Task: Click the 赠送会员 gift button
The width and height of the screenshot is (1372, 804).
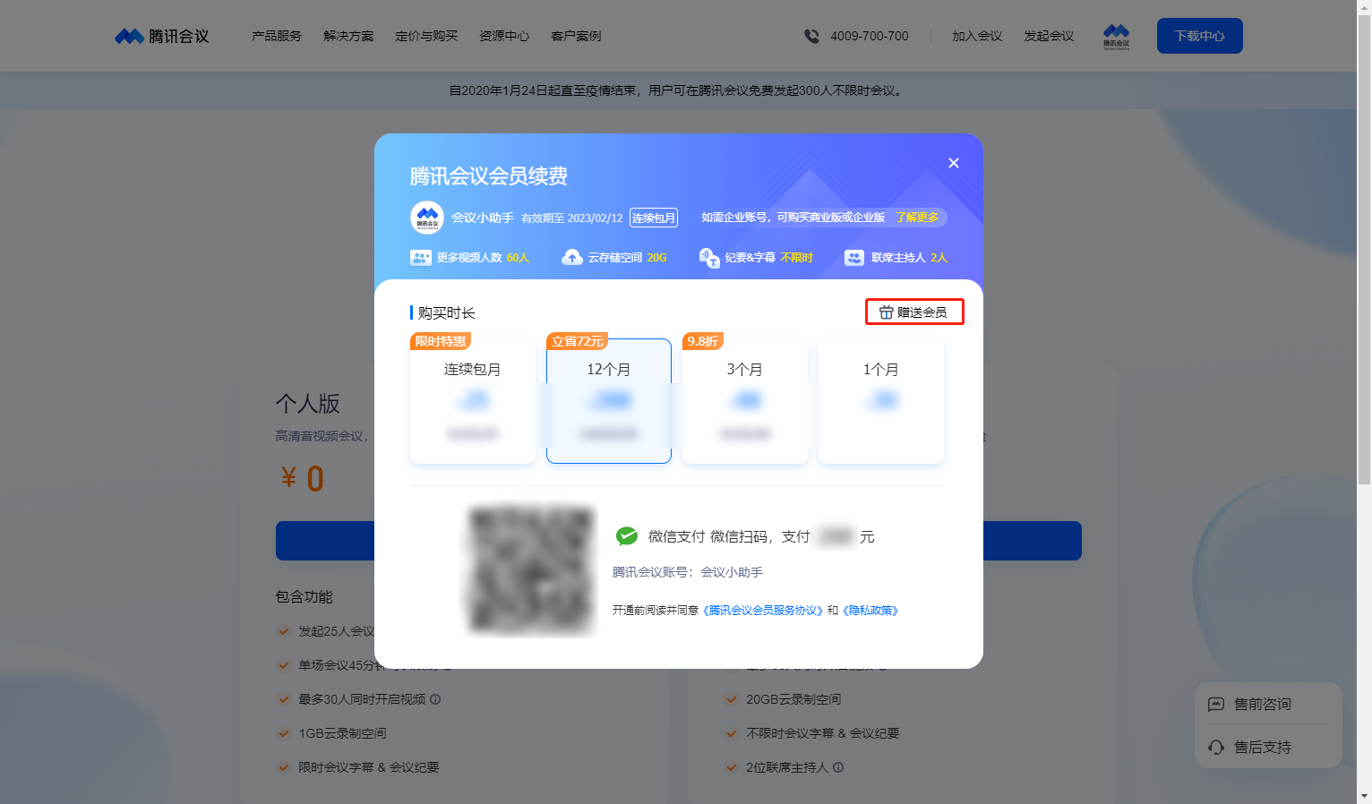Action: (914, 312)
